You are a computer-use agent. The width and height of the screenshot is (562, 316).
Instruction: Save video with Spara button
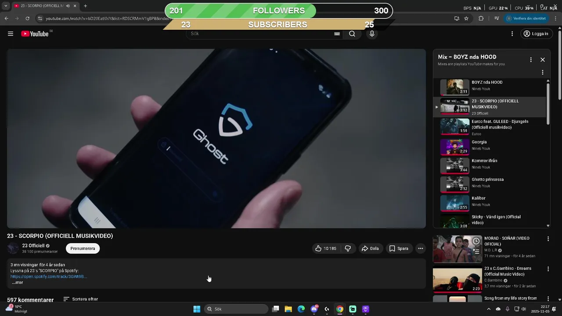coord(399,248)
